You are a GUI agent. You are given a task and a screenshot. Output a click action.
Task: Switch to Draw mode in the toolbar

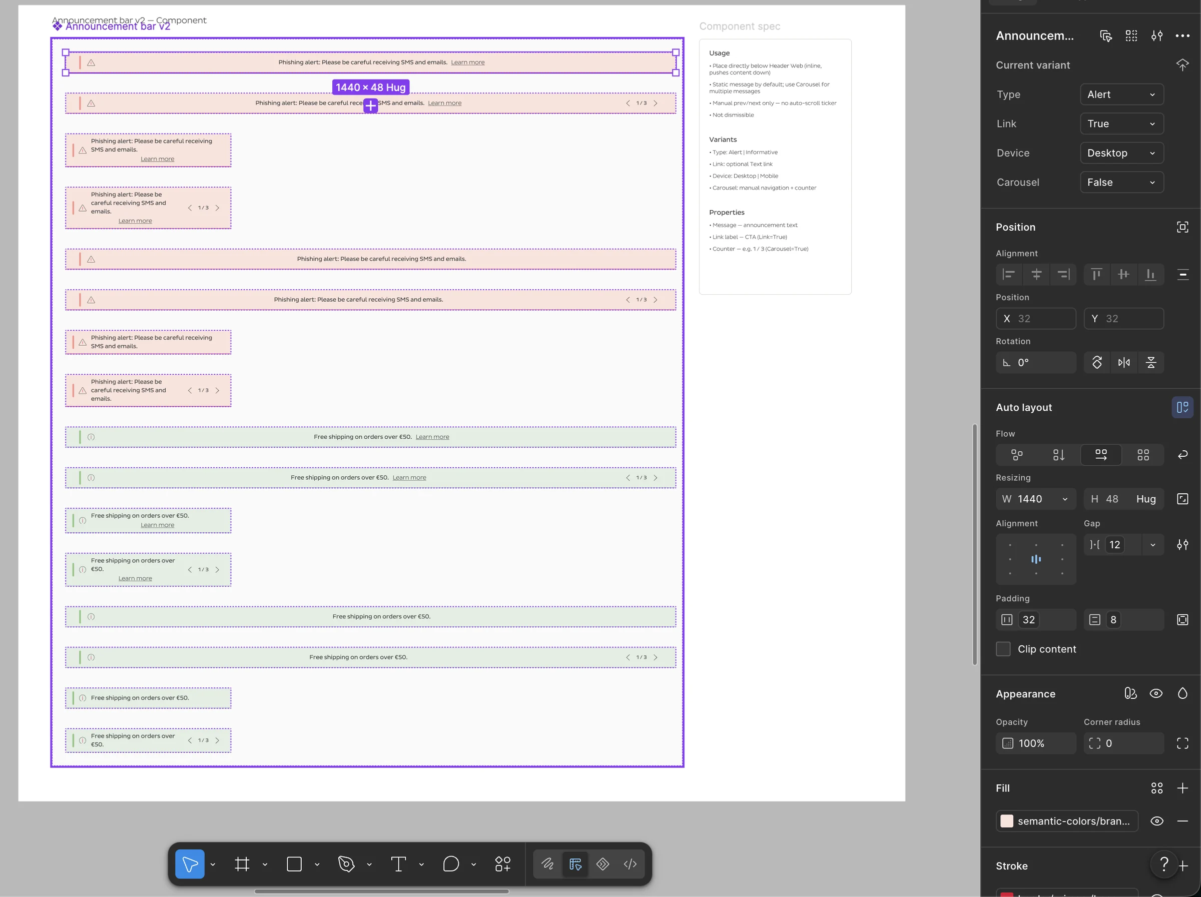click(x=547, y=863)
